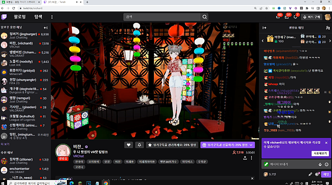Toggle the heart follow button

[x=129, y=145]
